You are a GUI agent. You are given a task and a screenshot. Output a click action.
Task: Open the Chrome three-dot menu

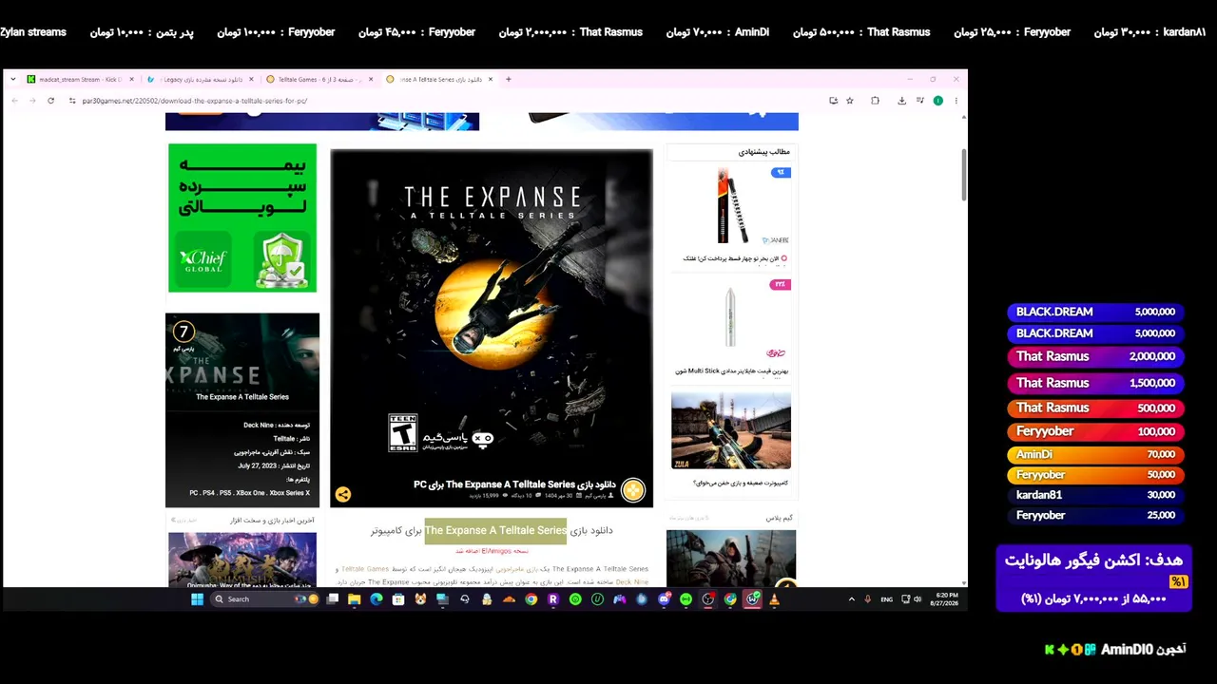pyautogui.click(x=956, y=101)
